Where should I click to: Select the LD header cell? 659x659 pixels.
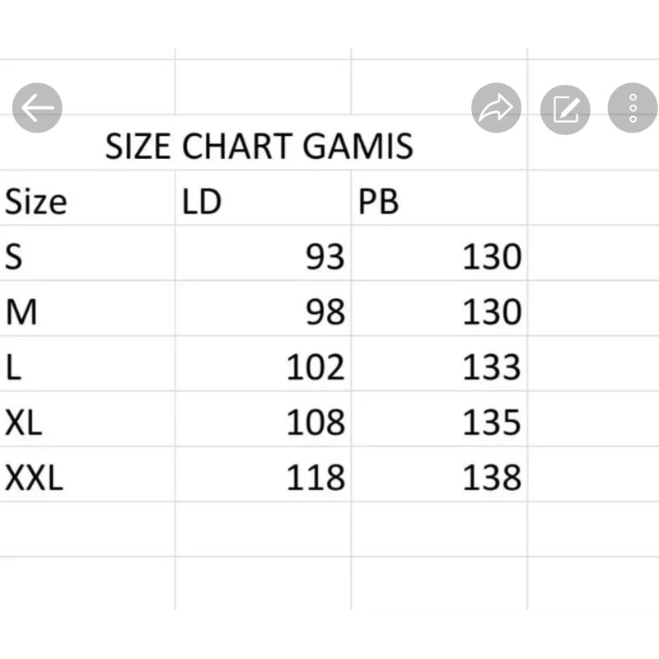pos(202,202)
